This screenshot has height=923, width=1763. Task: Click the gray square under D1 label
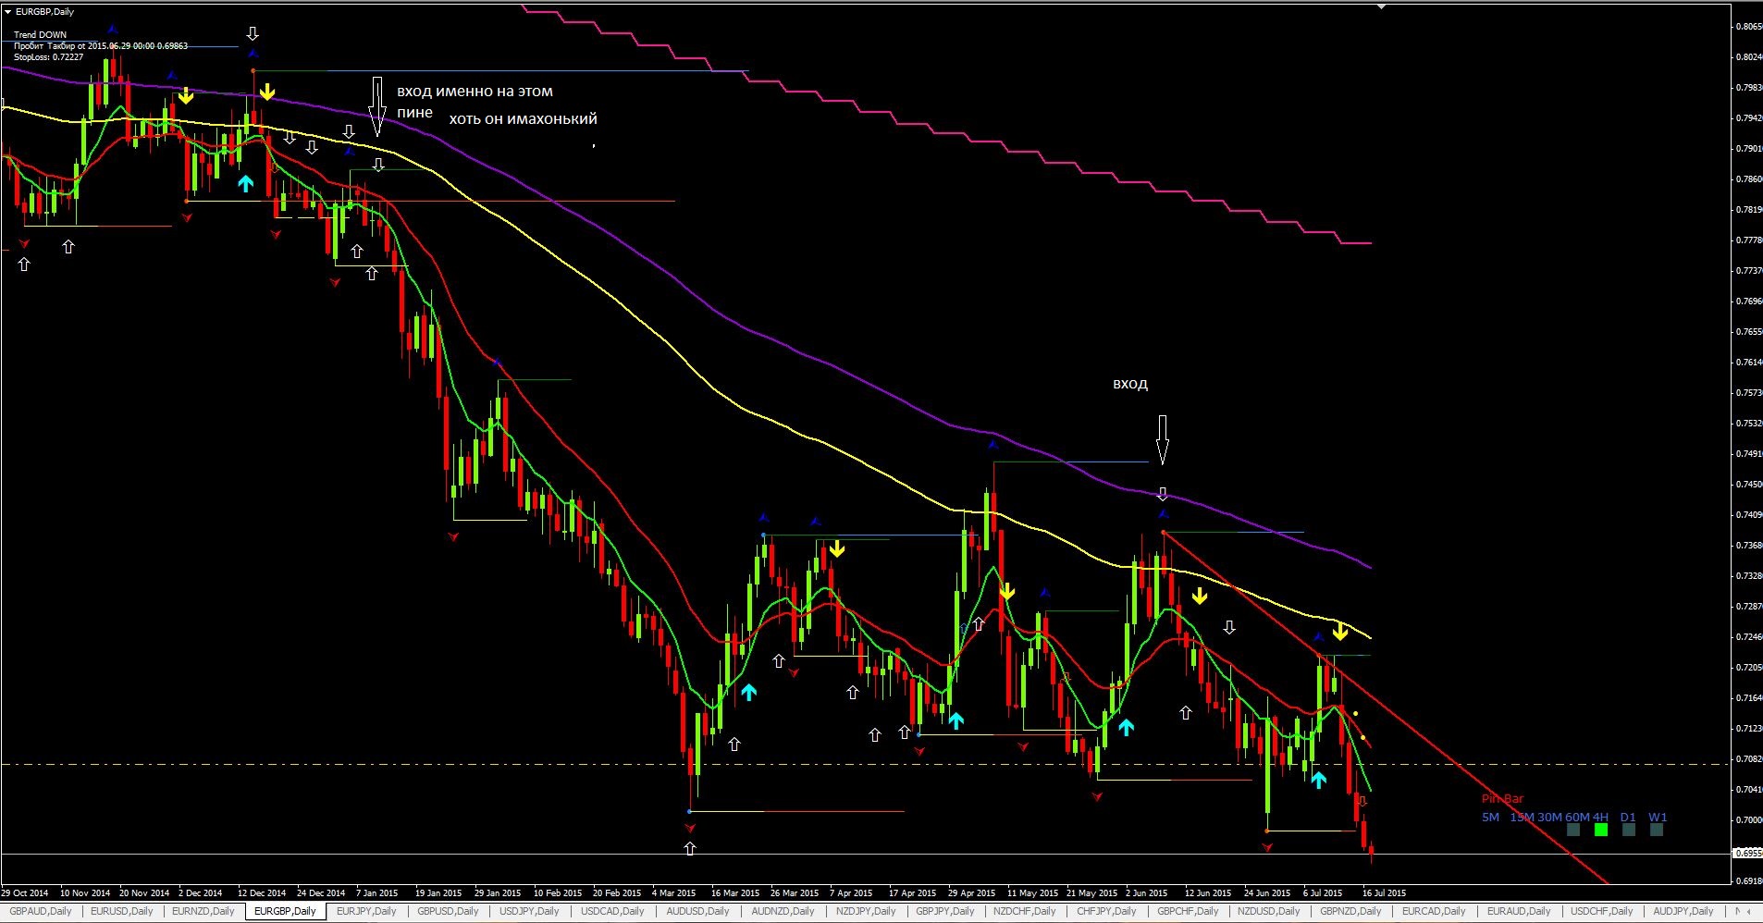(x=1629, y=830)
